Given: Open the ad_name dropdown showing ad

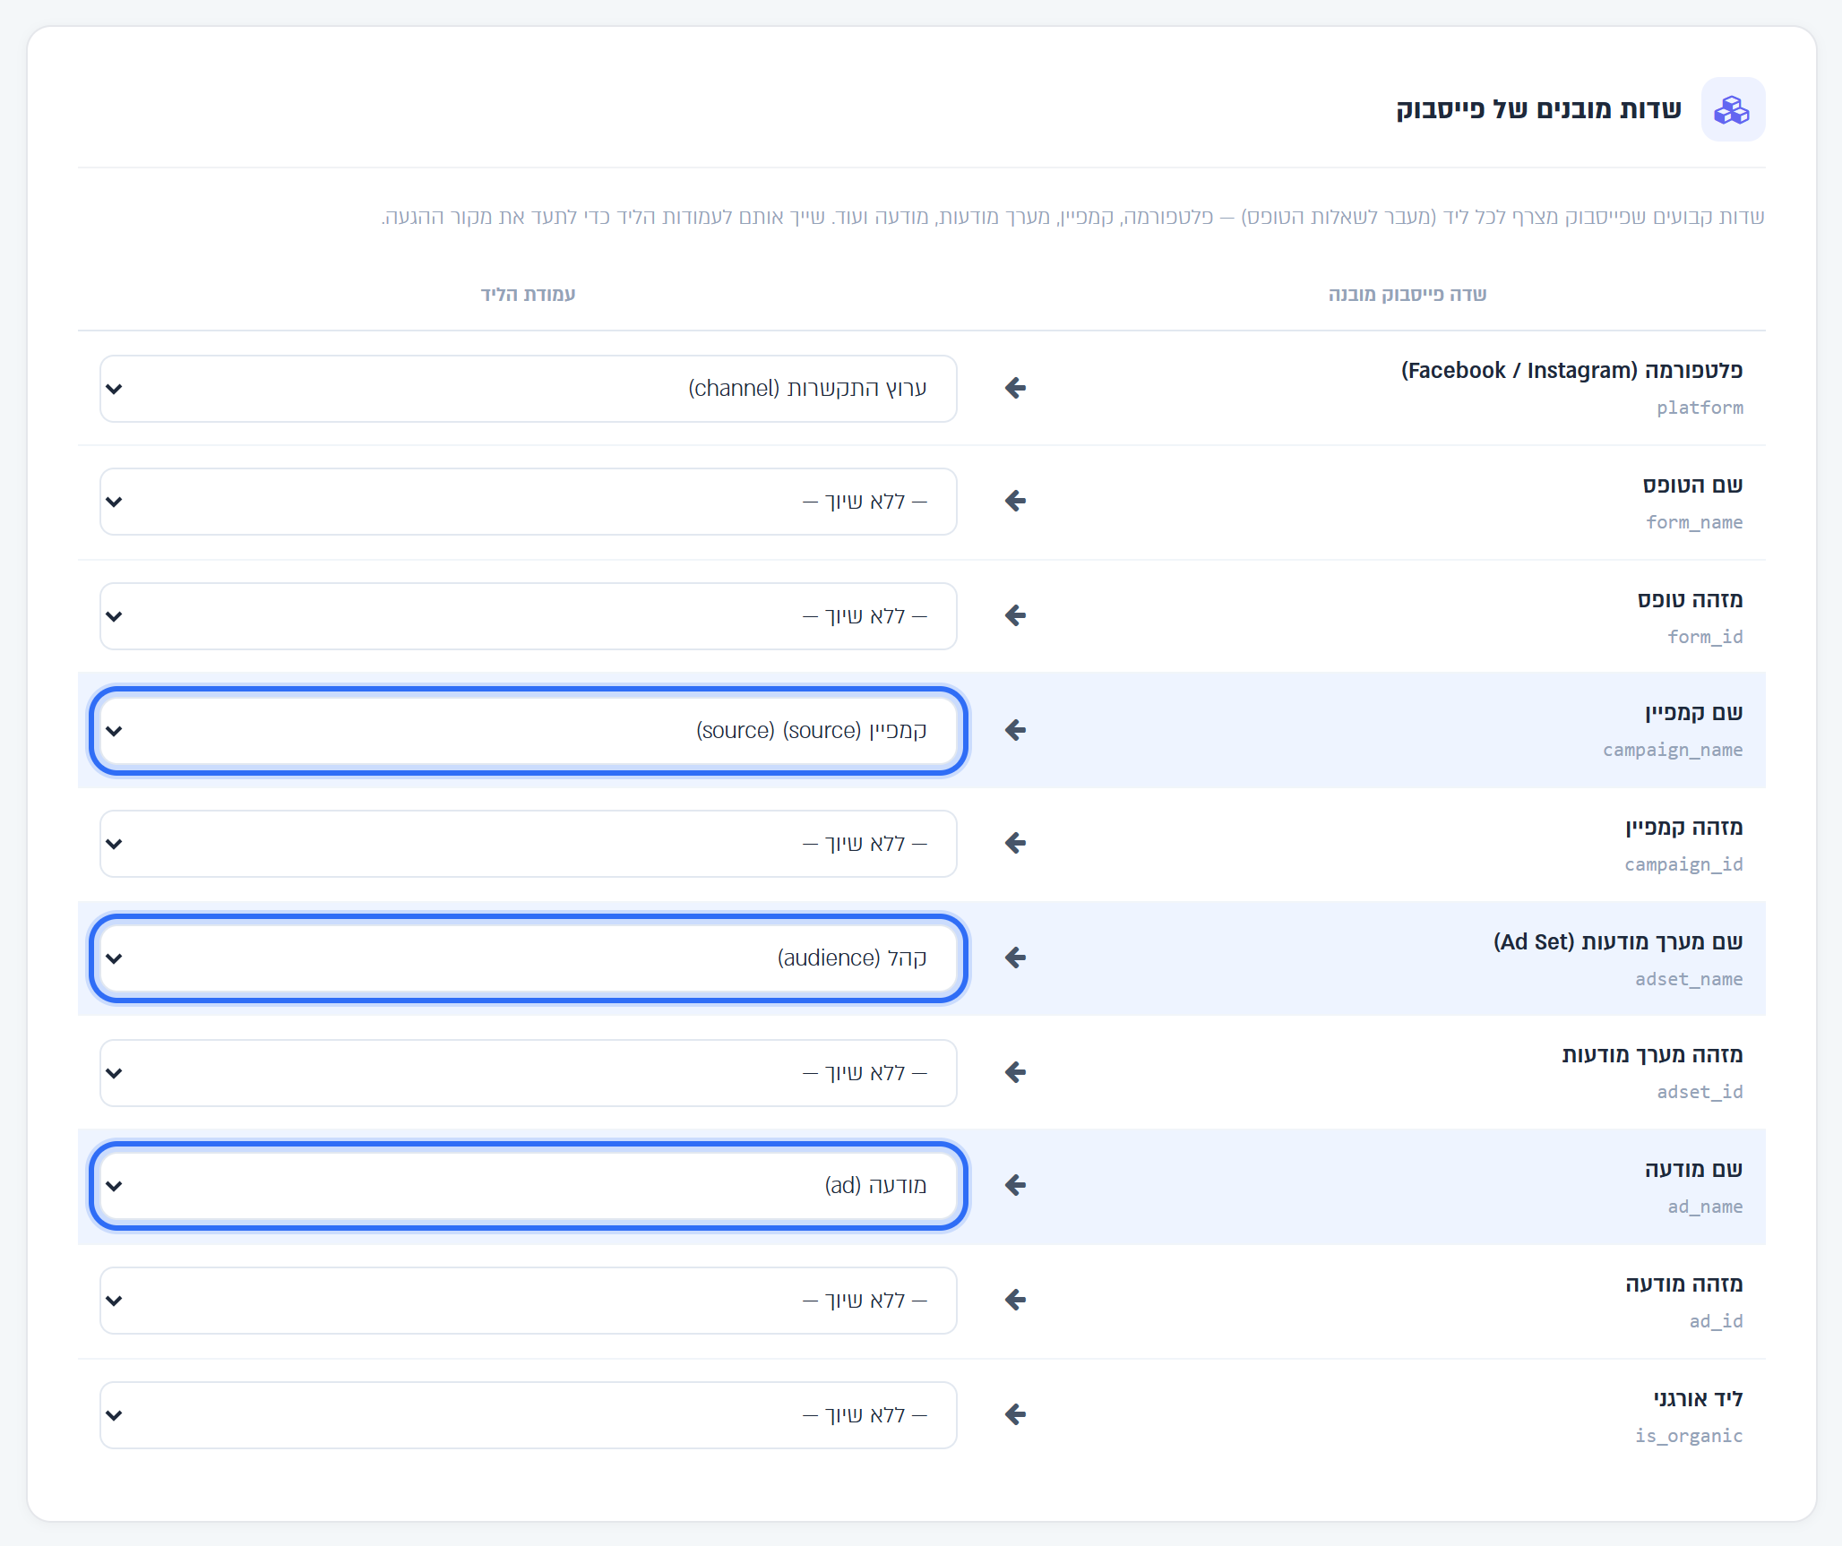Looking at the screenshot, I should [x=529, y=1186].
